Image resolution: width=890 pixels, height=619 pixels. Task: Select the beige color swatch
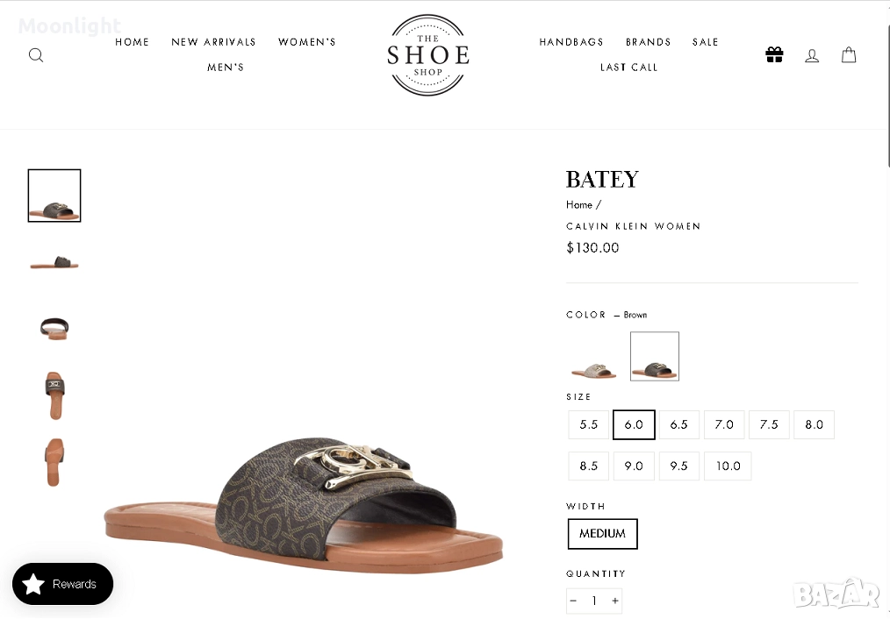(x=593, y=357)
